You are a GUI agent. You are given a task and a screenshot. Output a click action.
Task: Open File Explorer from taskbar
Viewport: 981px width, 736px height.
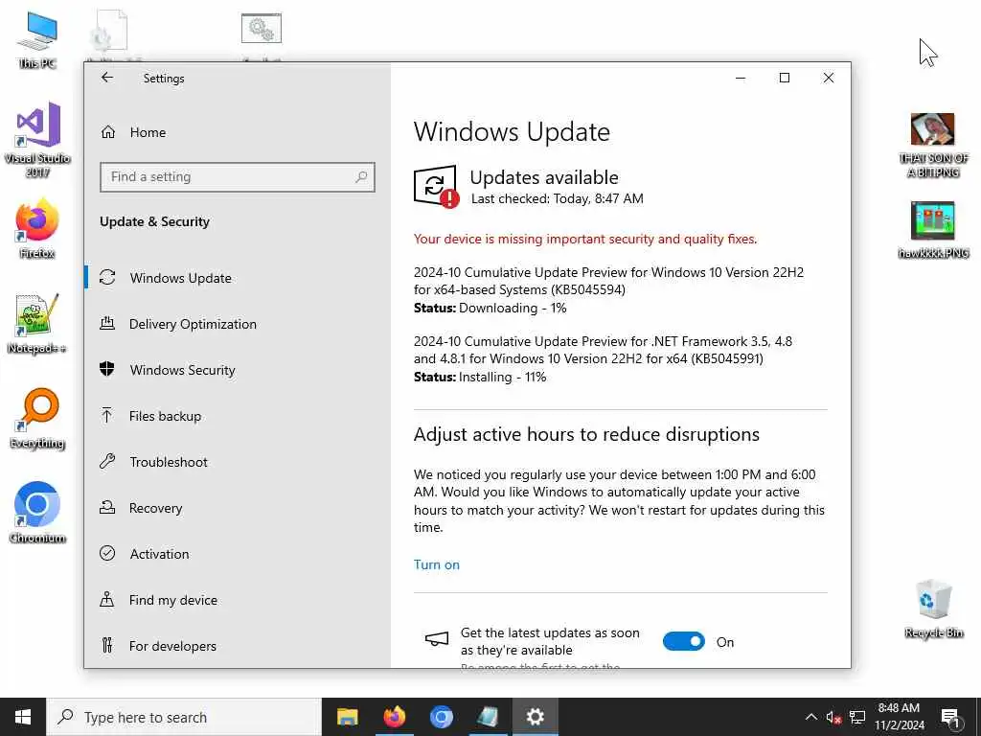point(347,717)
